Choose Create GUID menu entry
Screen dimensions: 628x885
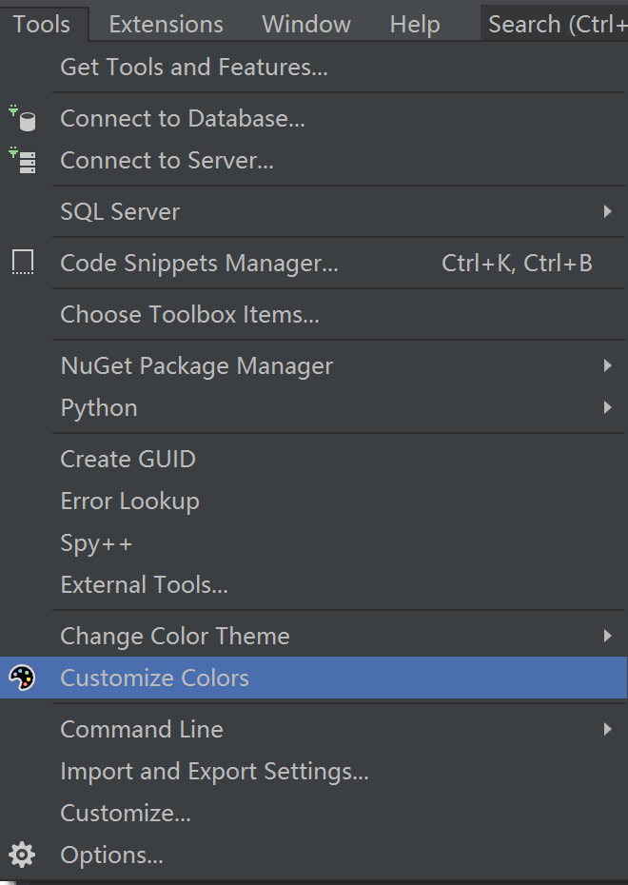coord(128,459)
